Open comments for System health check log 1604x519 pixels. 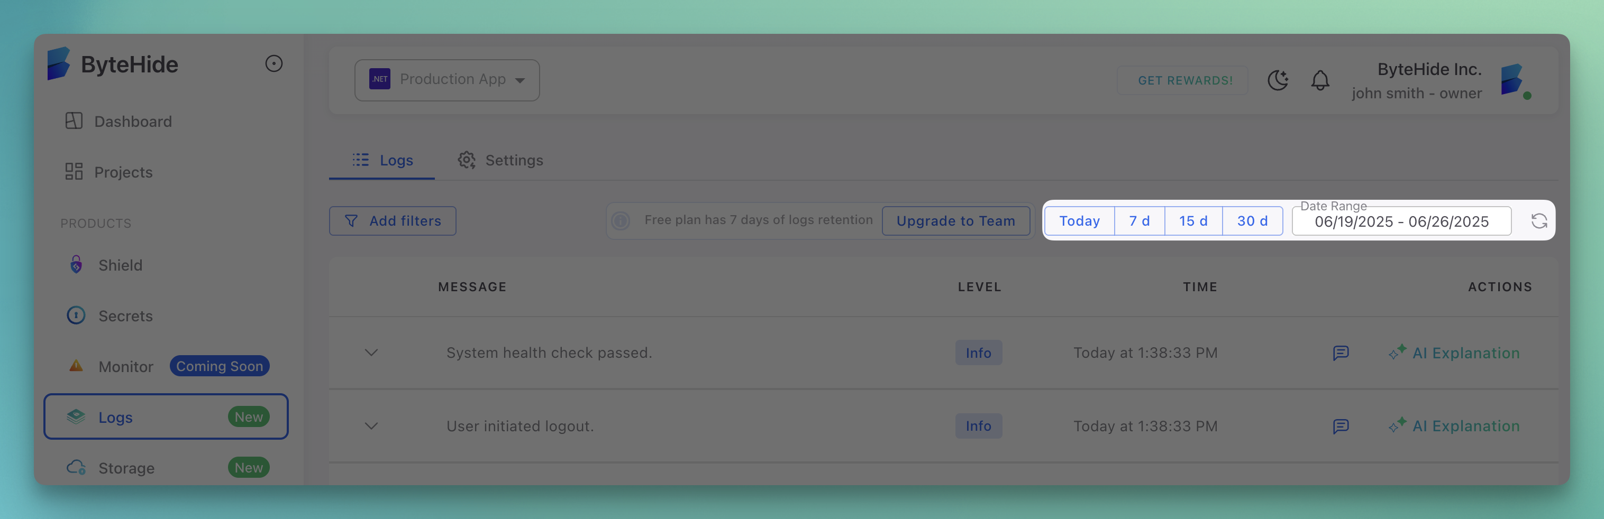(1340, 353)
